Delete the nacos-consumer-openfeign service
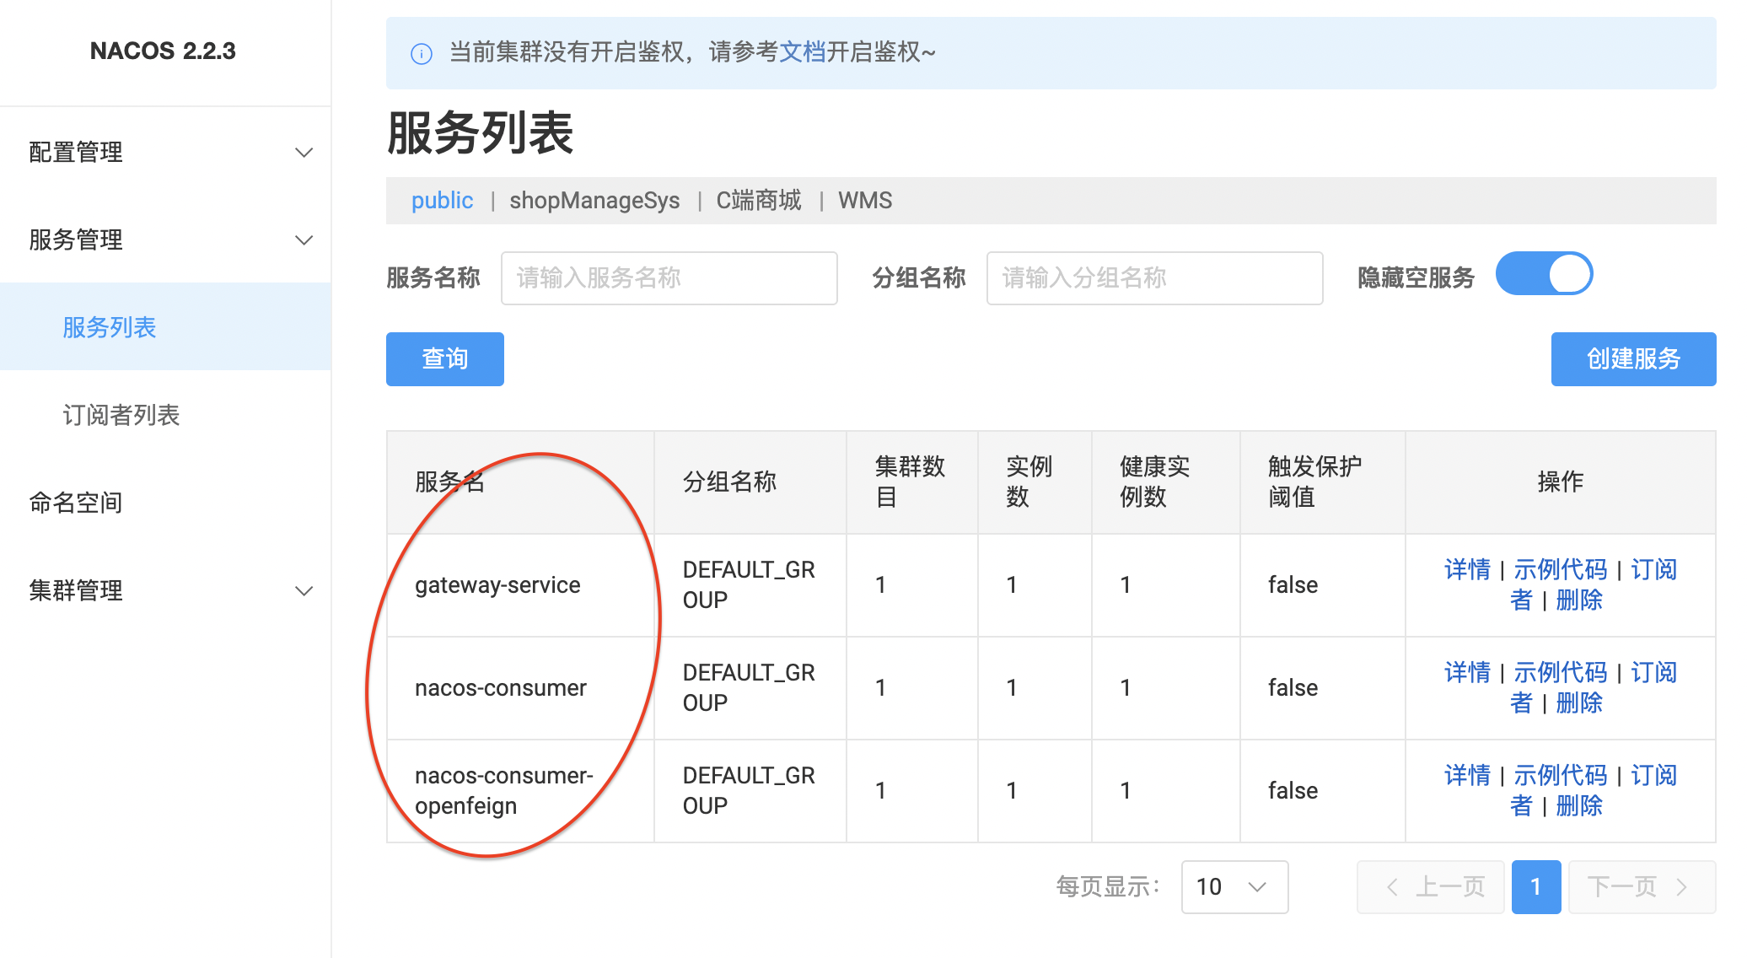 (x=1578, y=806)
